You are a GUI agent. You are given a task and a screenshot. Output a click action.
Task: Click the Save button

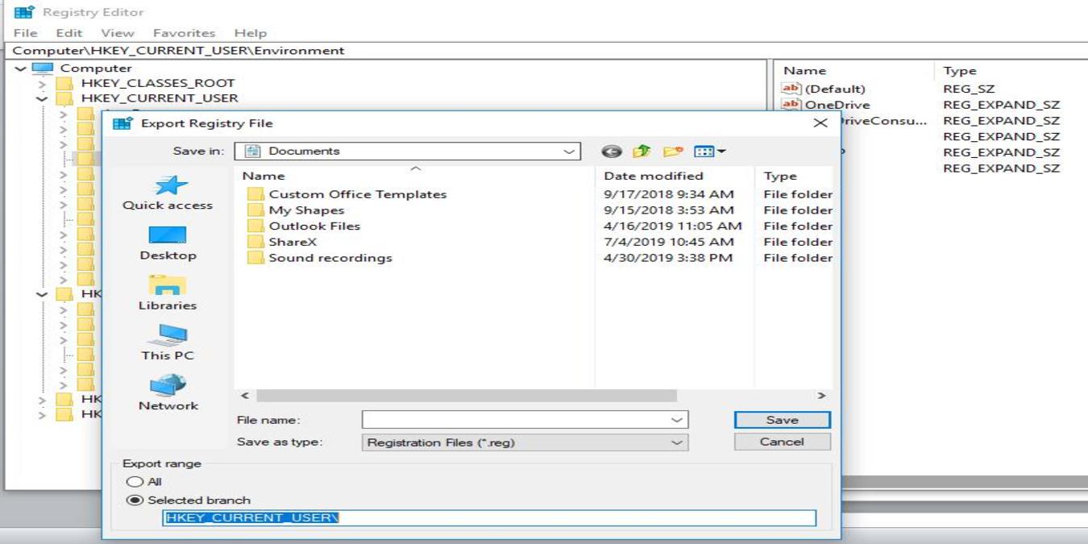click(x=781, y=419)
